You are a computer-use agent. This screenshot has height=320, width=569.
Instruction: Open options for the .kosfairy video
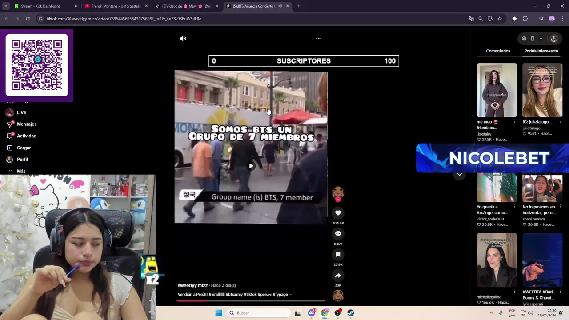(514, 122)
